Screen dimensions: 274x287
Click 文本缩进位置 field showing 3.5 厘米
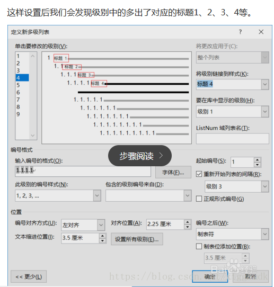tap(80, 238)
